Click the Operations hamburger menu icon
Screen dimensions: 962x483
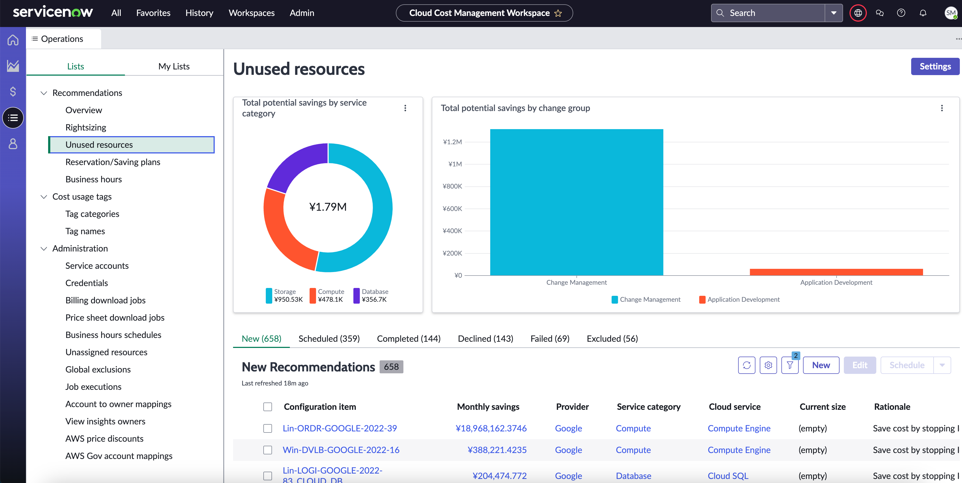click(x=35, y=39)
